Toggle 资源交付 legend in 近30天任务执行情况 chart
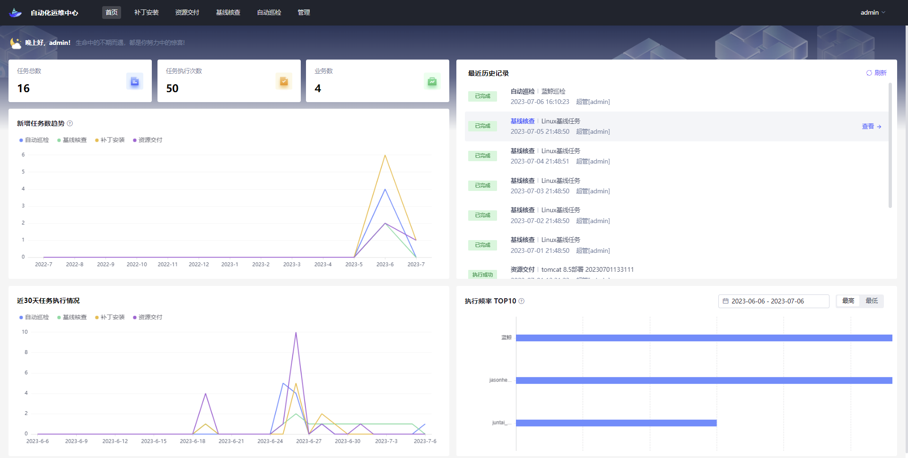908x458 pixels. 148,317
